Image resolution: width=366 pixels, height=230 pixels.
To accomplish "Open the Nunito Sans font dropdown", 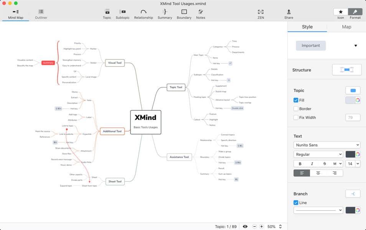I will click(327, 145).
